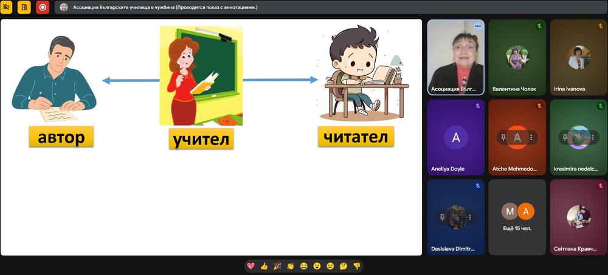Pin Atche Mehmedo's video tile
Viewport: 608px width, 275px height.
pos(503,138)
